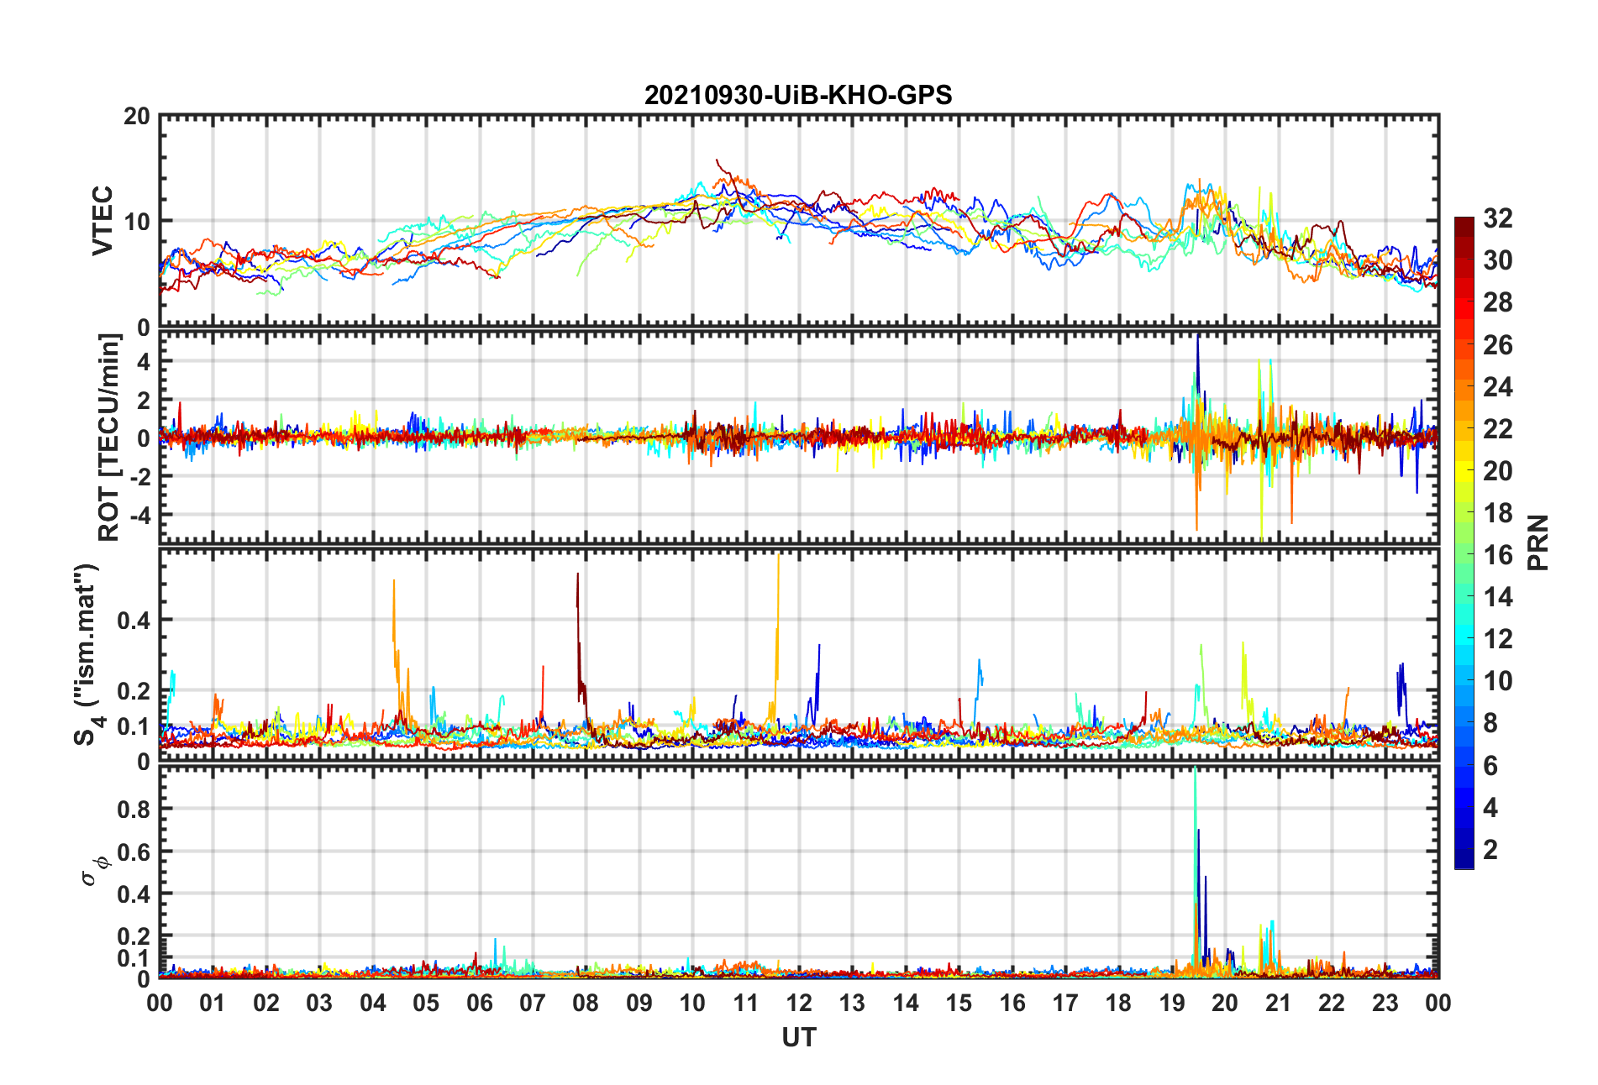1598x1085 pixels.
Task: Select the ROT [TECU/min] y-axis label
Action: [108, 438]
